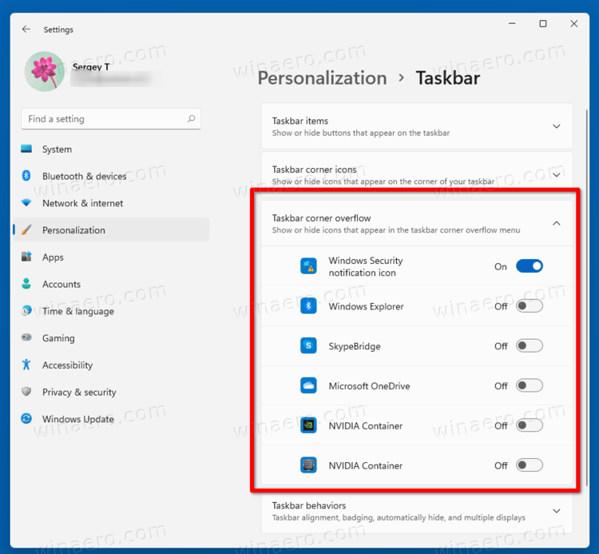
Task: Open Network & internet settings
Action: tap(111, 203)
